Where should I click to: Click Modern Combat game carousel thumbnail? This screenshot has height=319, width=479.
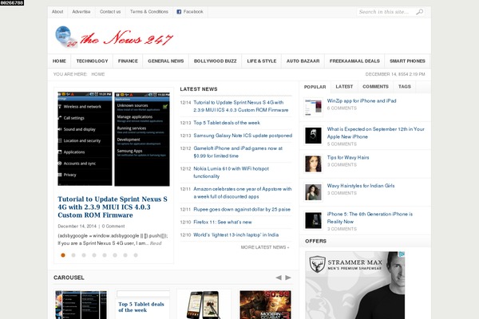pyautogui.click(x=266, y=305)
